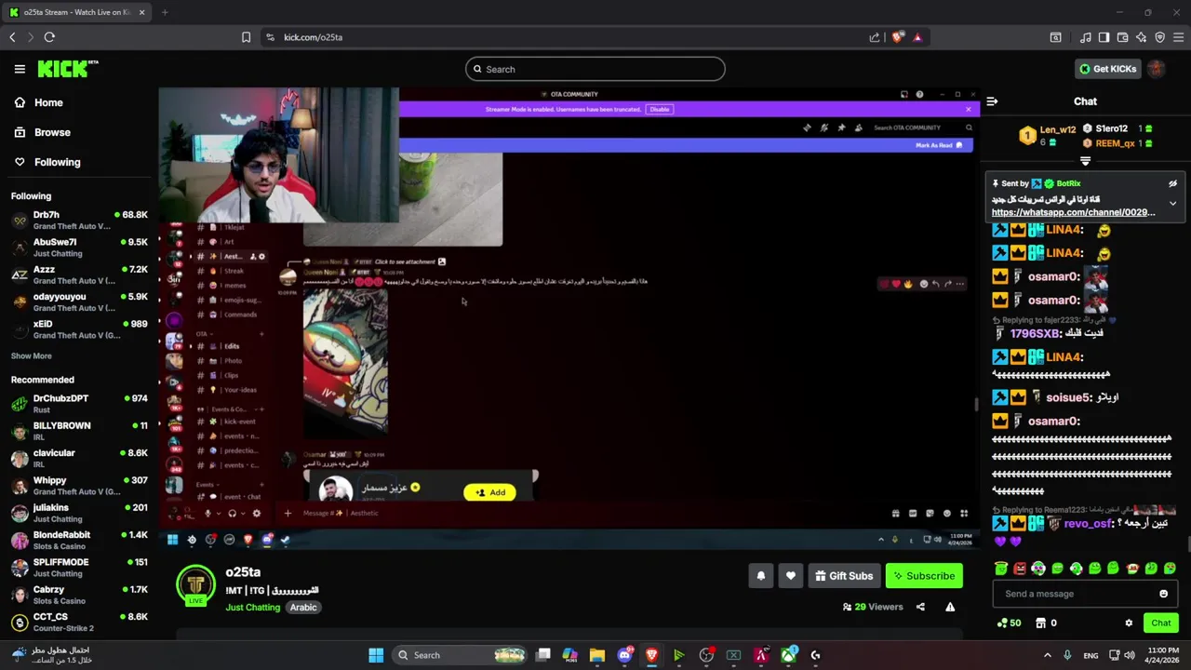Click the Get KICKs button
Viewport: 1191px width, 670px height.
pyautogui.click(x=1107, y=69)
